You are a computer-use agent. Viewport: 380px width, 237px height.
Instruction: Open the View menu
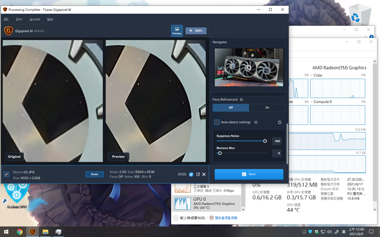tap(19, 19)
